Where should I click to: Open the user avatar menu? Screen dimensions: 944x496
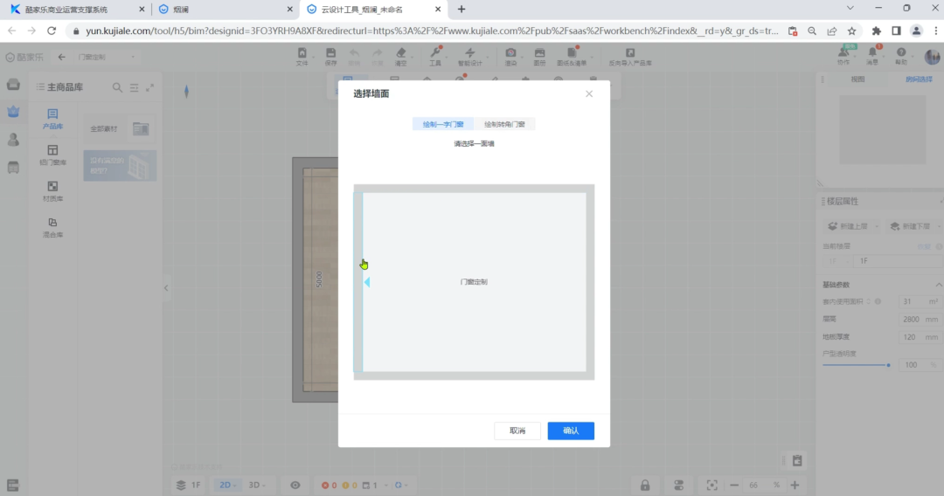pyautogui.click(x=932, y=57)
